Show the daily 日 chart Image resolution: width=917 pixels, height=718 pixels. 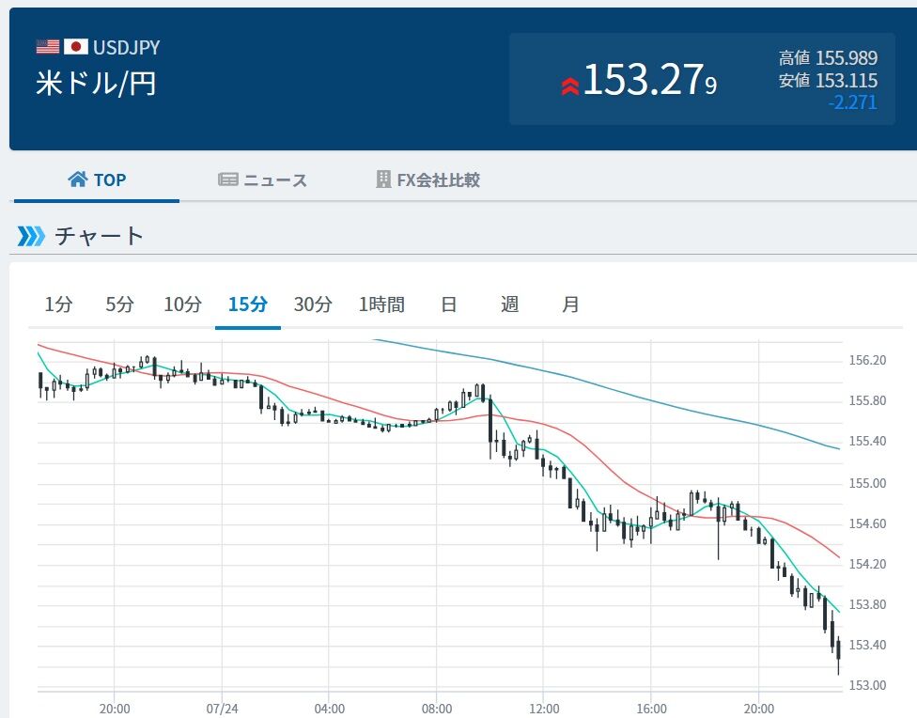pos(448,304)
